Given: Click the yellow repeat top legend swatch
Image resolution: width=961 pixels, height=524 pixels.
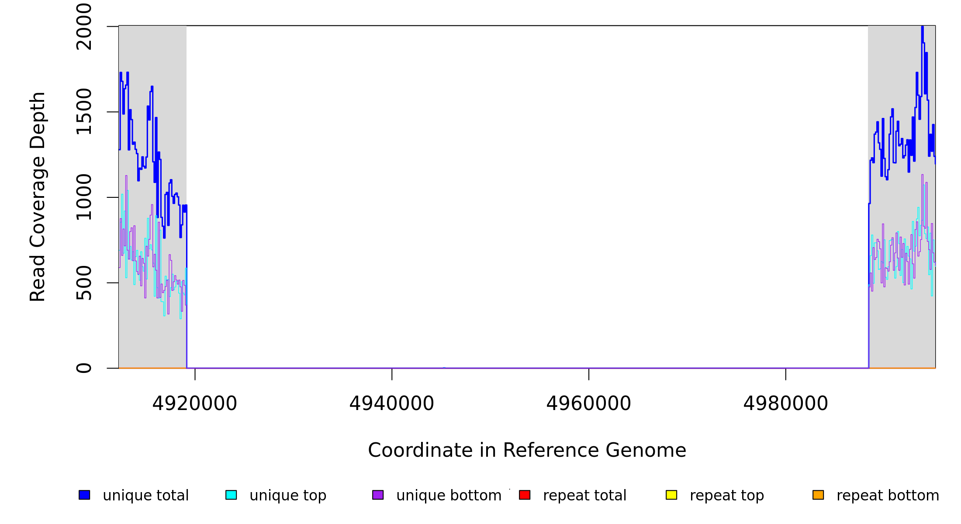Looking at the screenshot, I should point(671,495).
